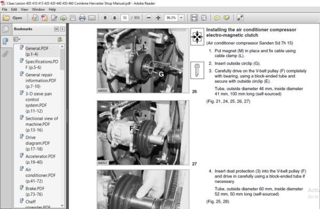
Task: Click the zoom percentage field 96.3%
Action: click(171, 18)
